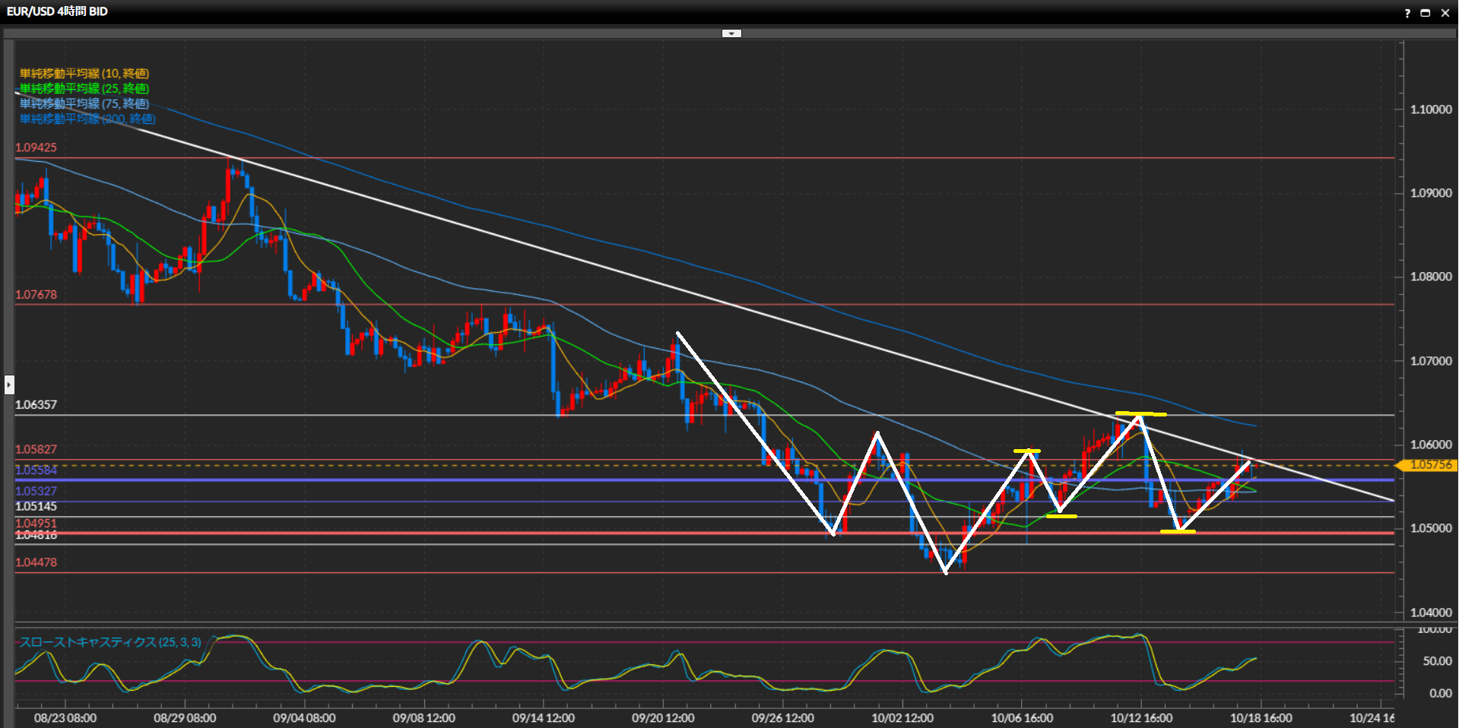Select the thick purple 1.05584 horizontal line label
Screen dimensions: 1459x728
36,470
